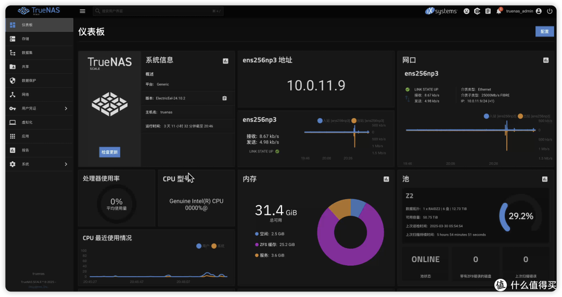Click the iX systems logo
Screen dimensions: 562x297
point(441,11)
